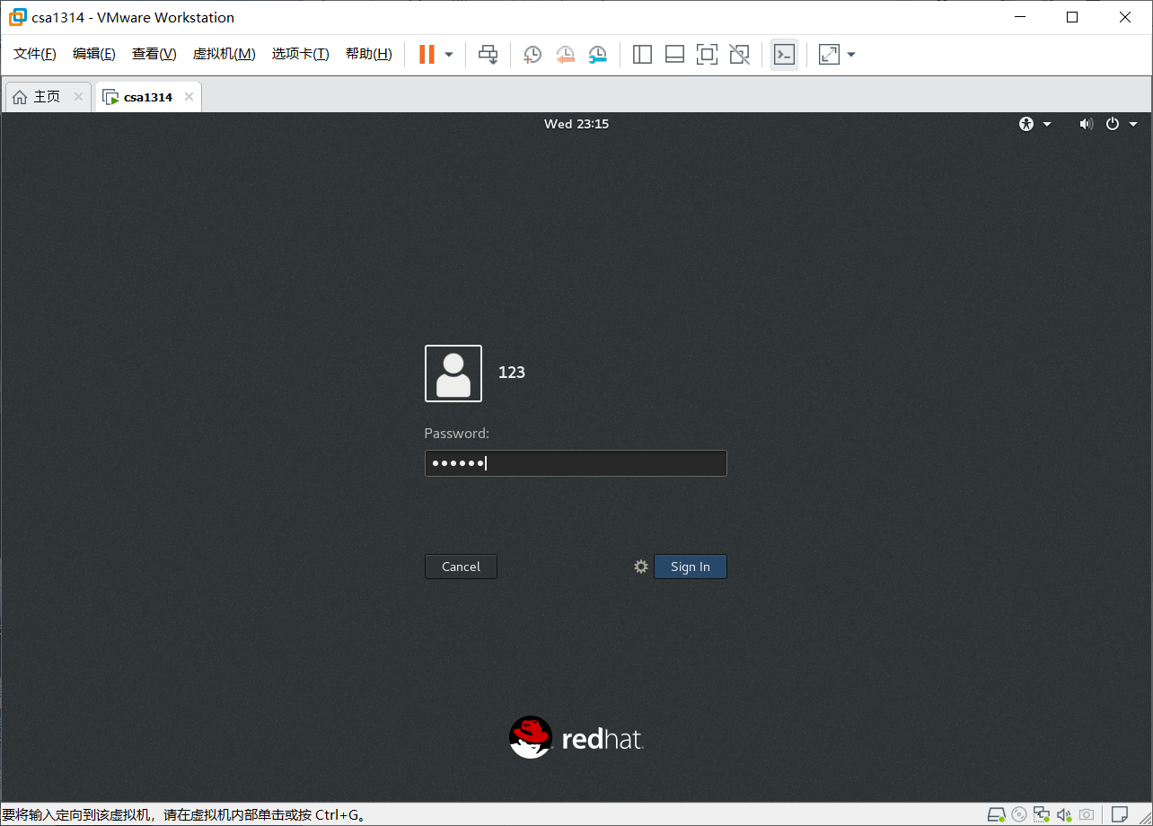This screenshot has height=826, width=1153.
Task: Expand the system menu arrow beside power
Action: pos(1133,124)
